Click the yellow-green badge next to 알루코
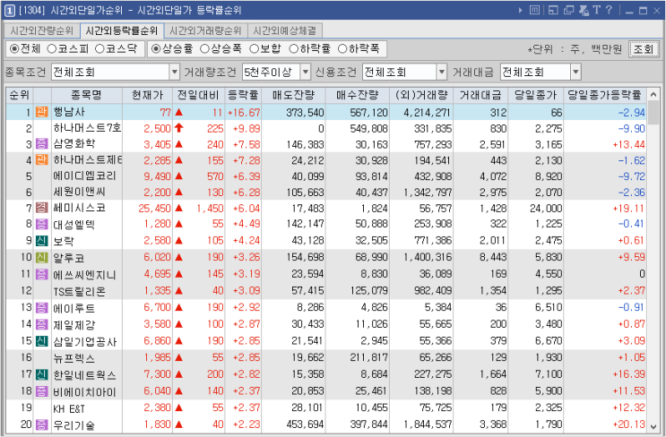Image resolution: width=666 pixels, height=437 pixels. tap(41, 257)
